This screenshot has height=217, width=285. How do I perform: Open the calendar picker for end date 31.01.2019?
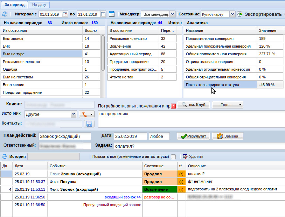103,14
